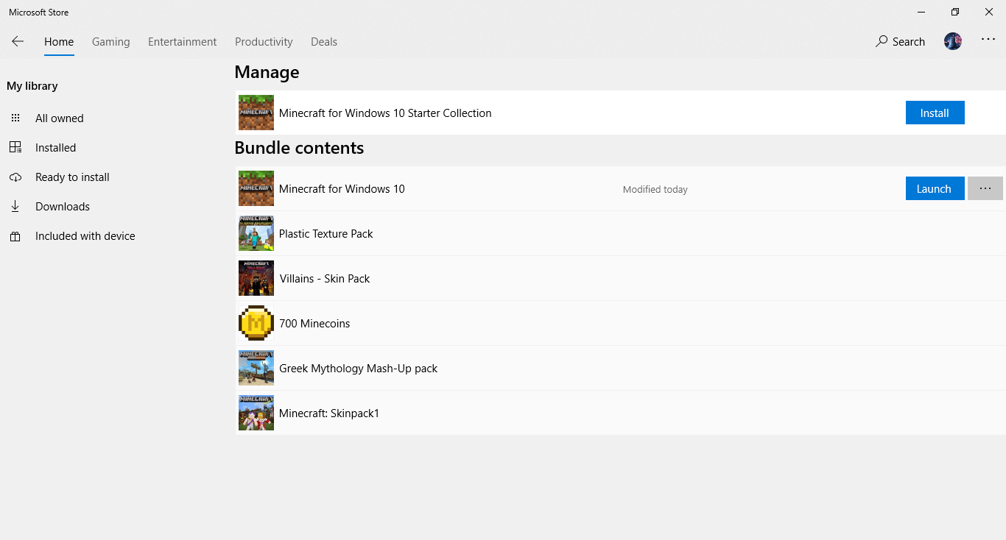Click the My library heading
This screenshot has width=1006, height=540.
pyautogui.click(x=32, y=86)
